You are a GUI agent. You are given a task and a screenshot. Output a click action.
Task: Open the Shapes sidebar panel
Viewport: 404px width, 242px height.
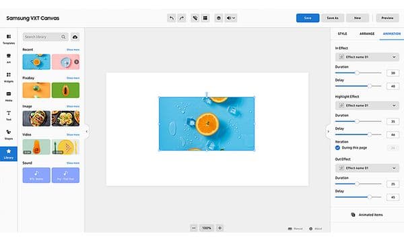pyautogui.click(x=9, y=134)
